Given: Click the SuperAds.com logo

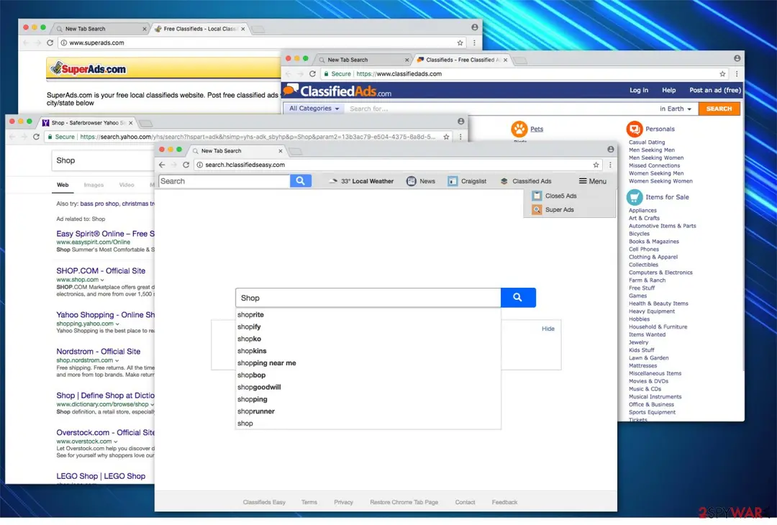Looking at the screenshot, I should (89, 69).
